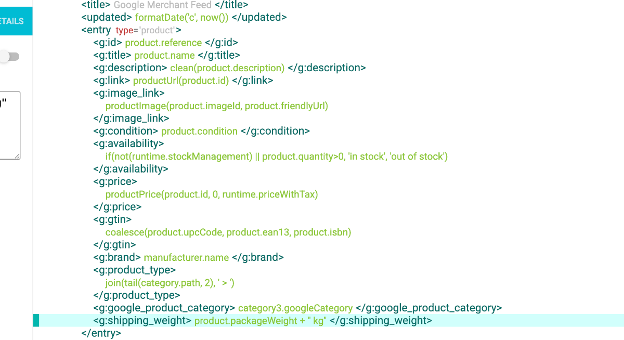
Task: Click the productImage expression under g:image_link
Action: pos(217,106)
